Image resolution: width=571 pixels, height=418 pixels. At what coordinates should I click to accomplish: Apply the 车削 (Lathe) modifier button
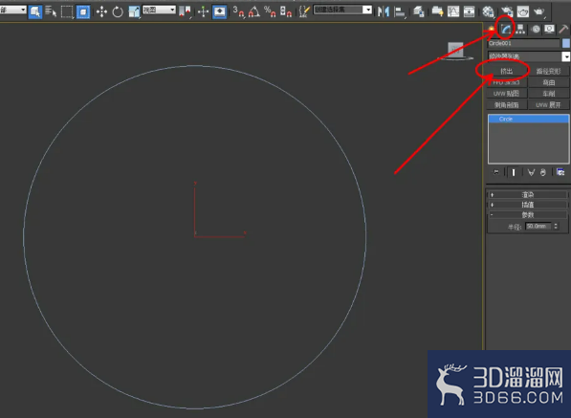coord(548,94)
